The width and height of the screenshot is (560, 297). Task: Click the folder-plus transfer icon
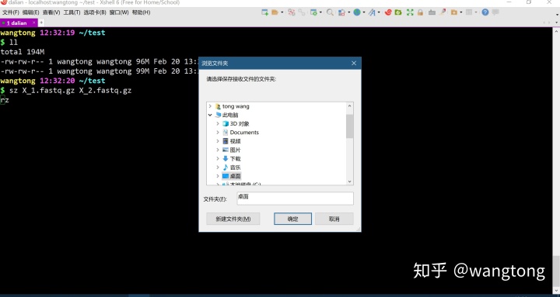(454, 12)
